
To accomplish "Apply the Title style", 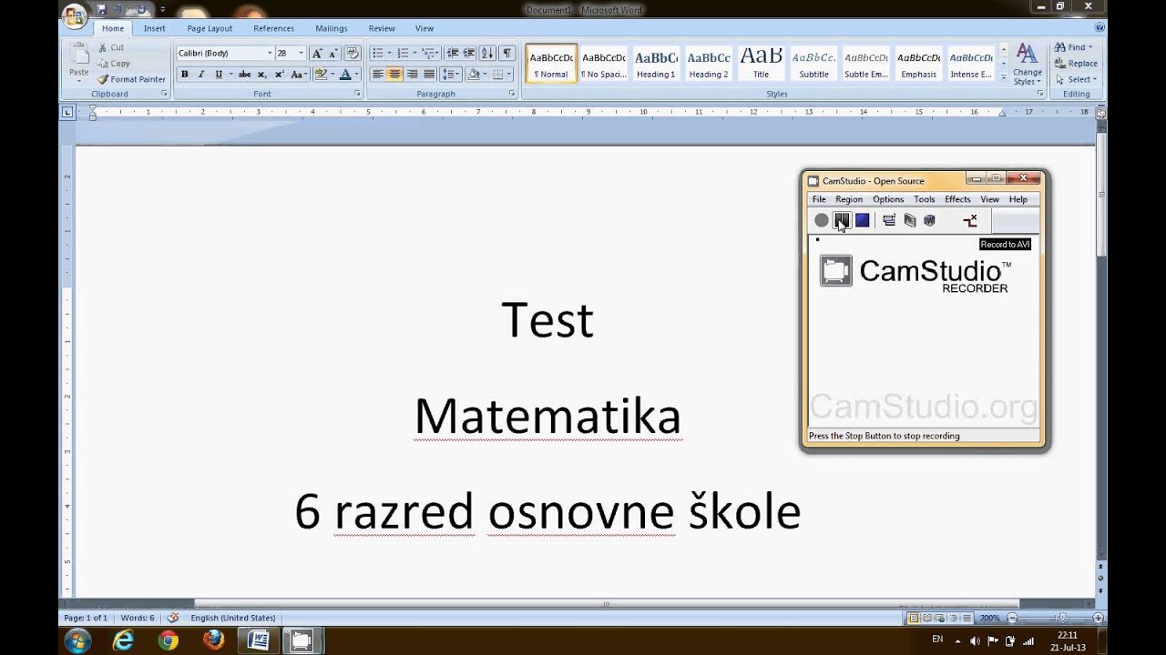I will pyautogui.click(x=761, y=64).
